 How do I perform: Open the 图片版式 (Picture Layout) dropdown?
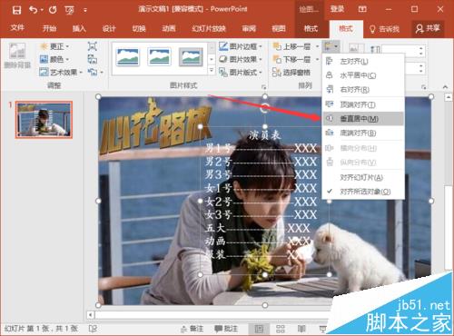240,73
